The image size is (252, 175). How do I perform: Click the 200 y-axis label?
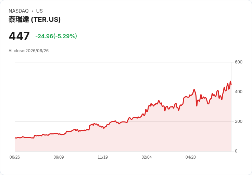239,121
